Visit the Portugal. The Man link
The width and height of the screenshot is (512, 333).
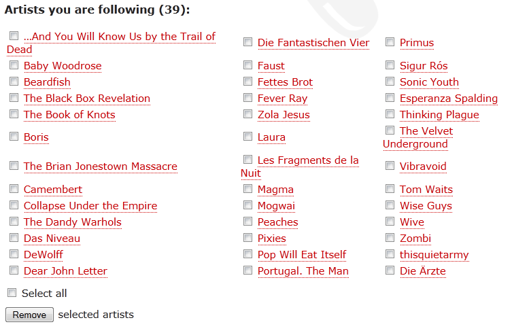click(303, 271)
